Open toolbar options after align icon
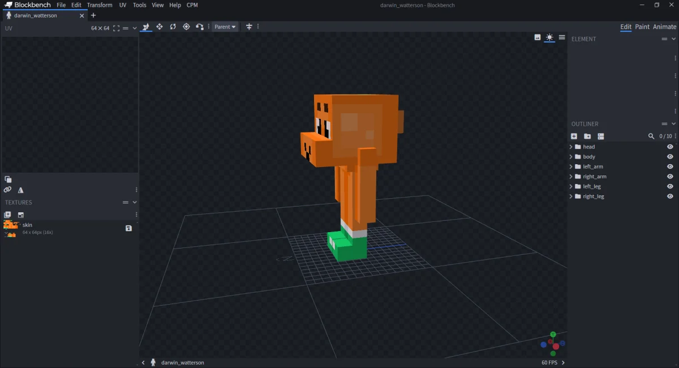The height and width of the screenshot is (368, 679). coord(258,27)
